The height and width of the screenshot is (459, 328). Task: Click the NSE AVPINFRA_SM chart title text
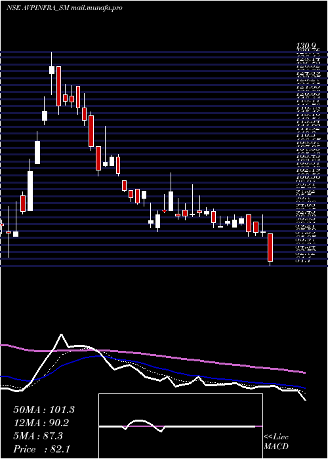point(64,8)
